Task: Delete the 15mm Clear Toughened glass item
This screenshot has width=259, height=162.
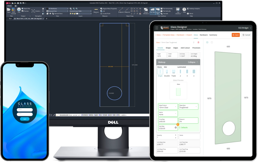Action: click(x=198, y=42)
